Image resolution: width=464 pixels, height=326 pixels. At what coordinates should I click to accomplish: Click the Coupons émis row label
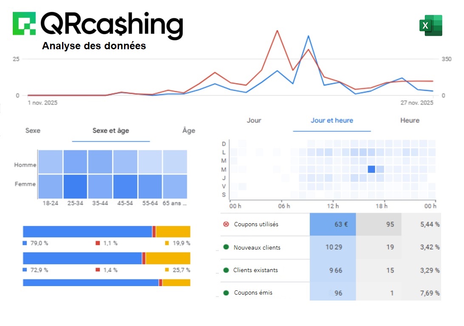pyautogui.click(x=253, y=292)
